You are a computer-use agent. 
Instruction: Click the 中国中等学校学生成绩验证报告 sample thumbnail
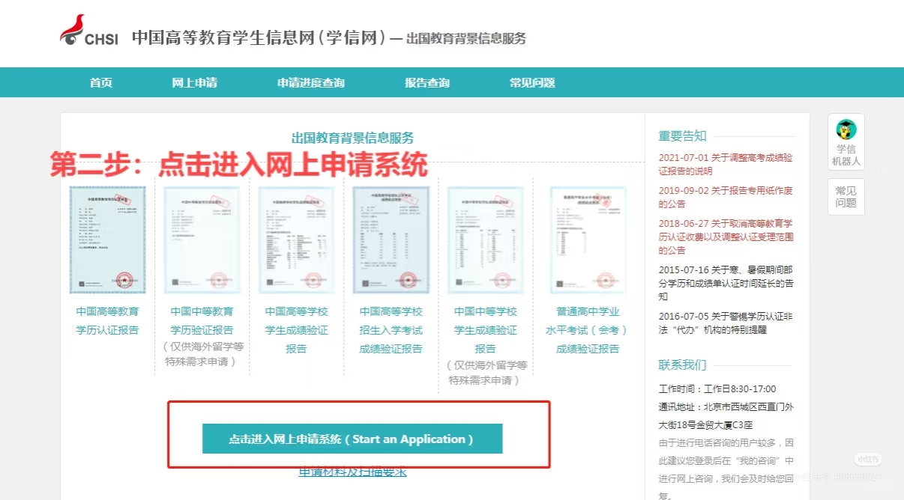pyautogui.click(x=485, y=240)
